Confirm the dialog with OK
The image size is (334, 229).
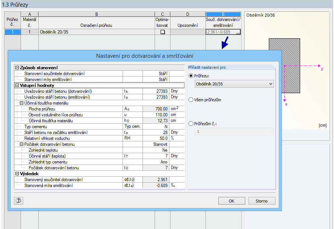coord(232,201)
